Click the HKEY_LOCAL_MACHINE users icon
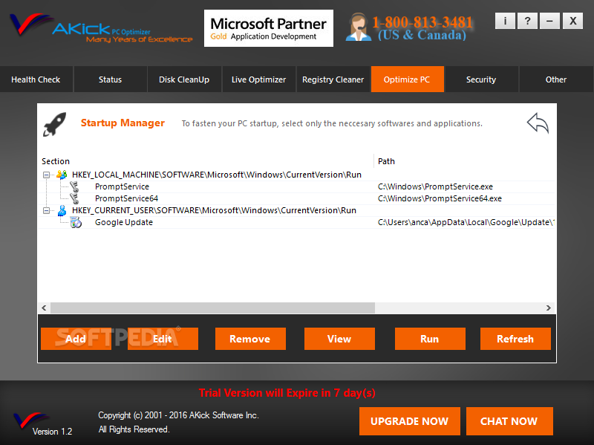The image size is (594, 445). click(62, 175)
